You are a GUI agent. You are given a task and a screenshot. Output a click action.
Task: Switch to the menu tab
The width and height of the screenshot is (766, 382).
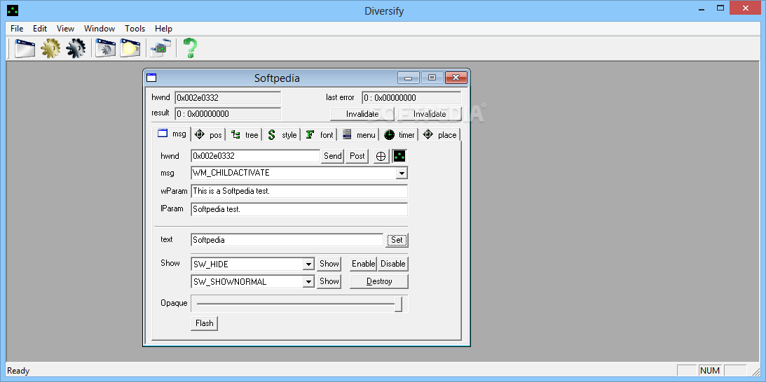359,135
